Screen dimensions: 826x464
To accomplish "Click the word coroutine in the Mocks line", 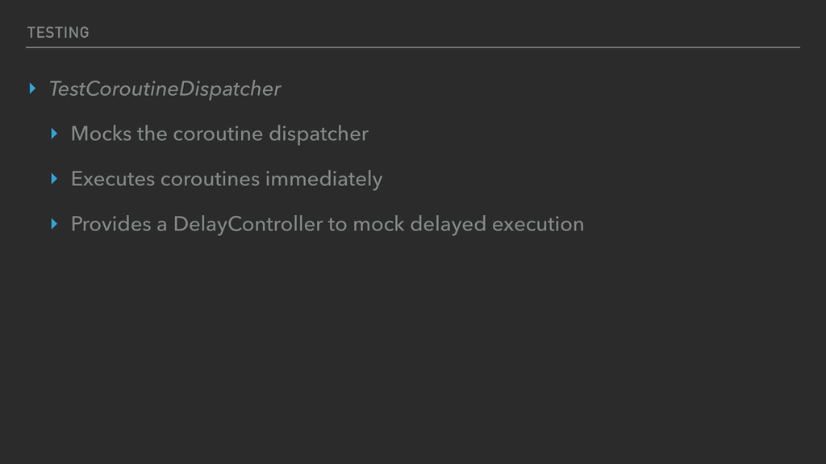I will [218, 135].
